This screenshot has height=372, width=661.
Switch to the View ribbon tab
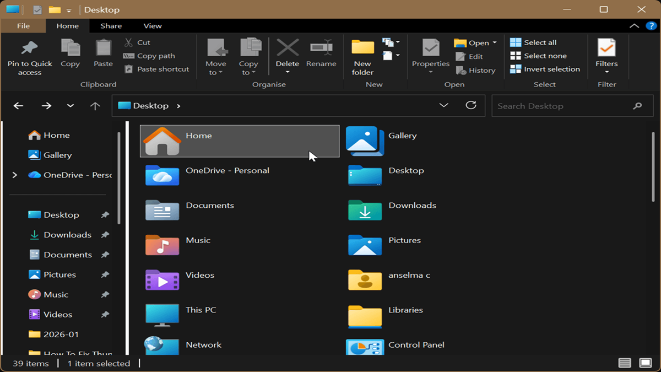[153, 26]
